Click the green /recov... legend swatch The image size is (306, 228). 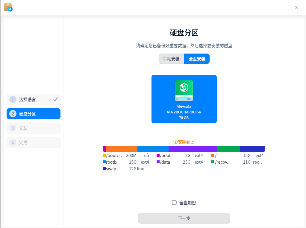click(213, 162)
